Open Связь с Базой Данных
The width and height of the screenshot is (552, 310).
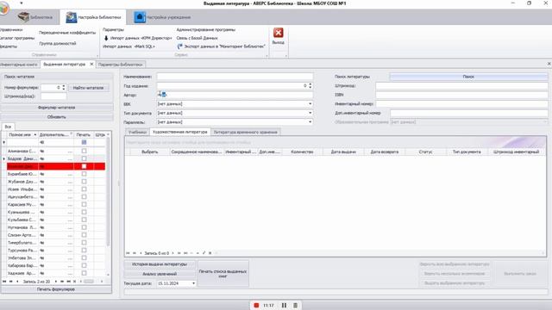[x=198, y=38]
